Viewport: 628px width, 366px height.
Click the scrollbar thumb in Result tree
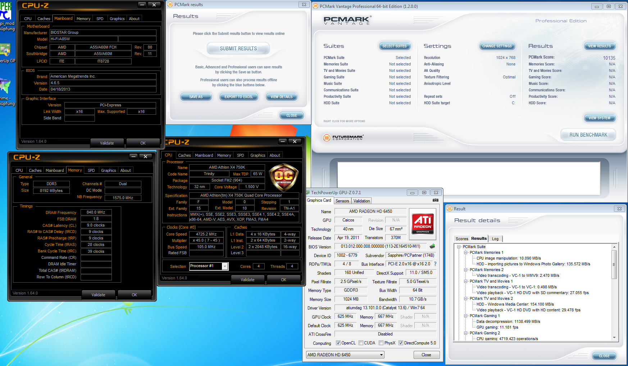[x=614, y=264]
